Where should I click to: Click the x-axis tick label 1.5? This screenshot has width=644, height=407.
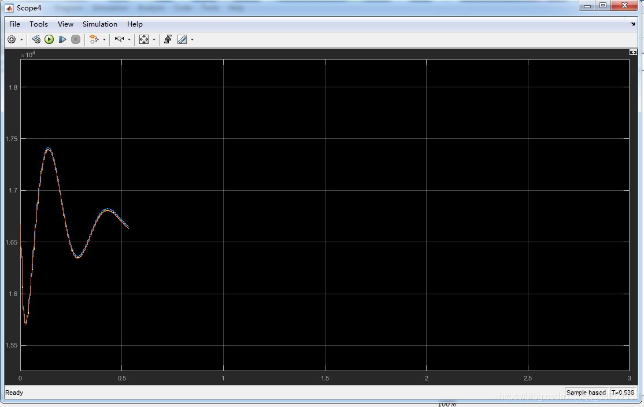(x=325, y=378)
